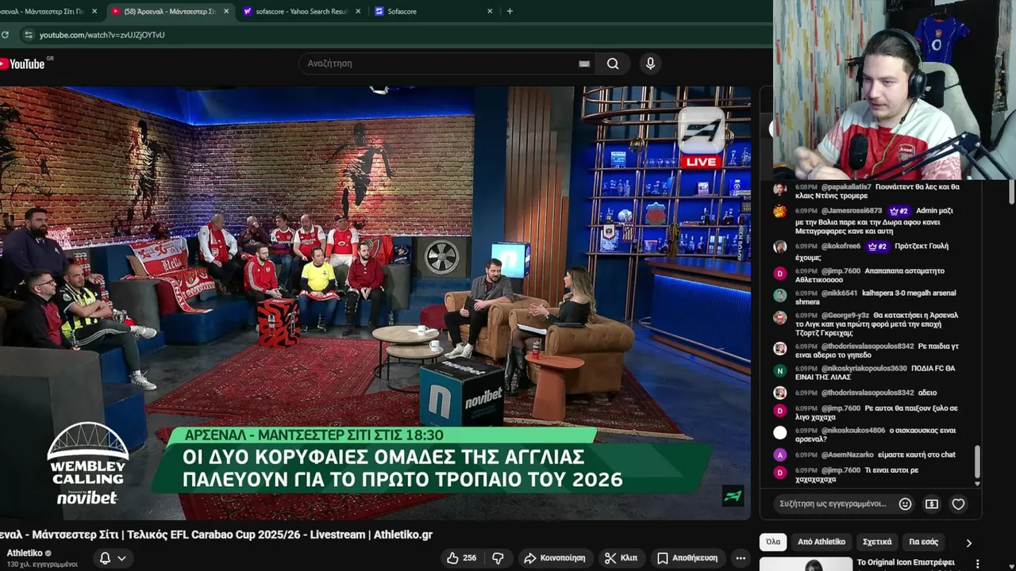
Task: Open @AsemNazarko chat username
Action: pyautogui.click(x=848, y=455)
